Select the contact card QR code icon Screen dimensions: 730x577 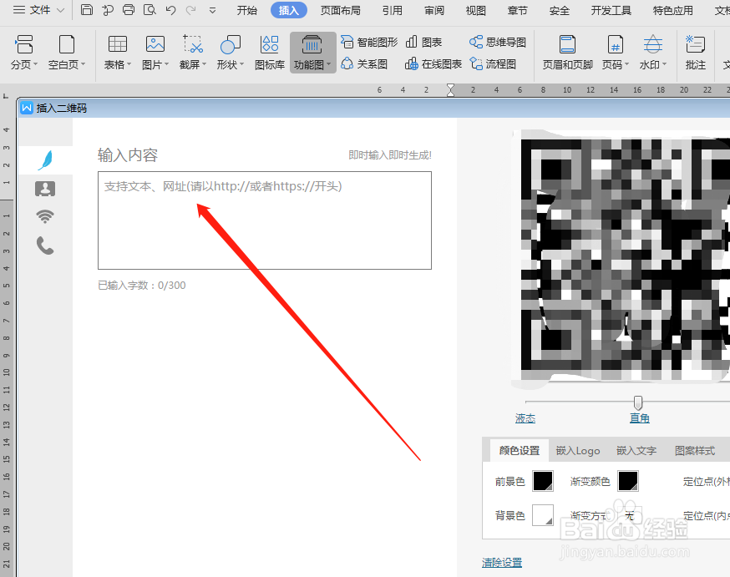pos(45,189)
